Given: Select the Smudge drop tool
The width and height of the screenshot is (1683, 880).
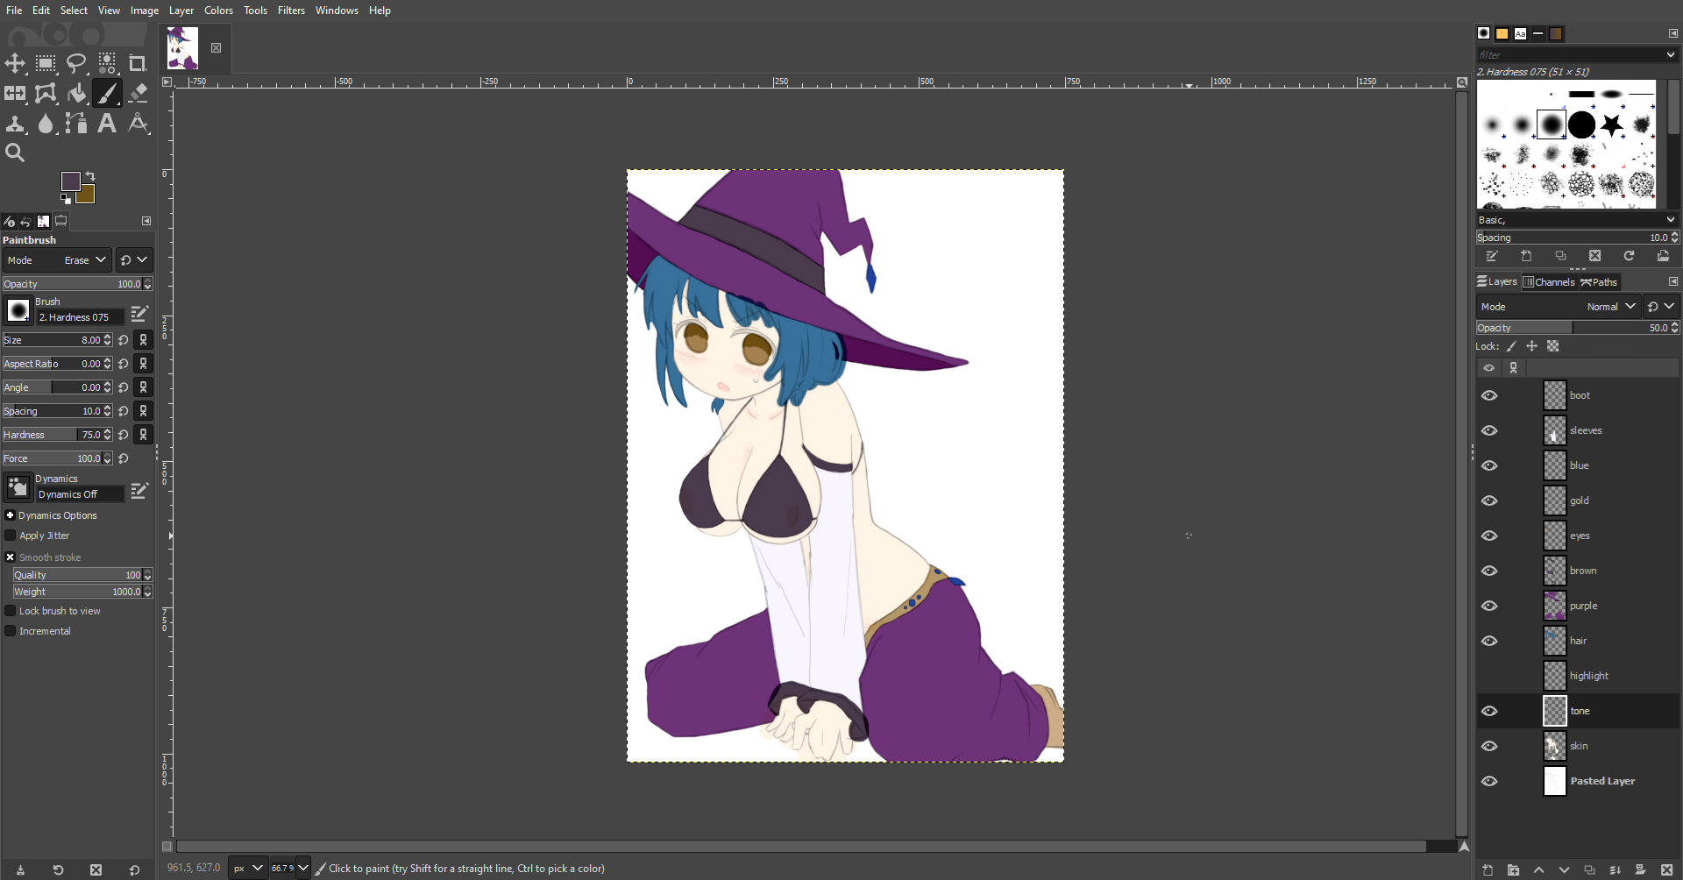Looking at the screenshot, I should tap(46, 124).
